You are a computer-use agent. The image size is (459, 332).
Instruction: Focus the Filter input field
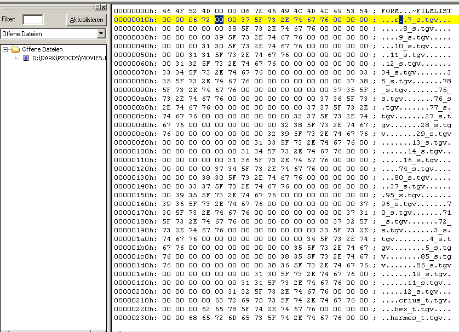coord(33,20)
